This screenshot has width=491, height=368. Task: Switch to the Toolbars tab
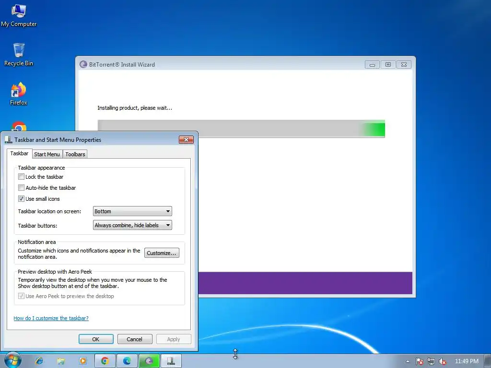tap(75, 154)
